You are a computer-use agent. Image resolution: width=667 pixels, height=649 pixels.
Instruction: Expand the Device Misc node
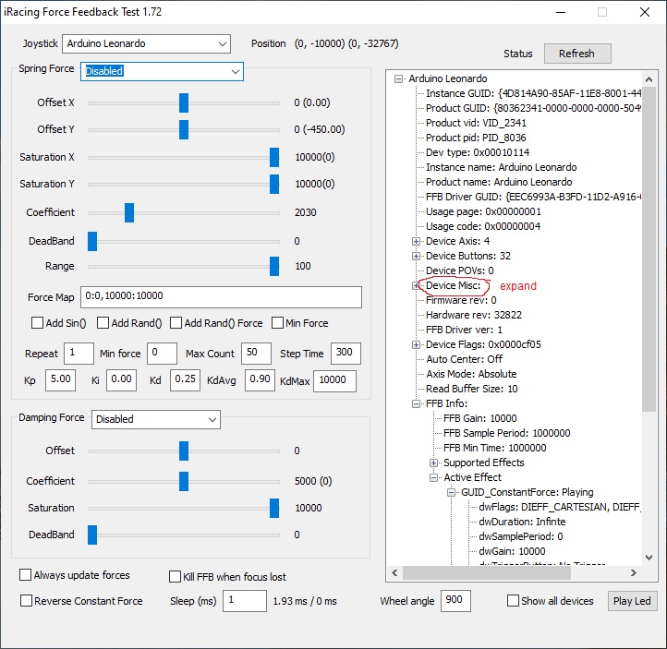[x=415, y=285]
